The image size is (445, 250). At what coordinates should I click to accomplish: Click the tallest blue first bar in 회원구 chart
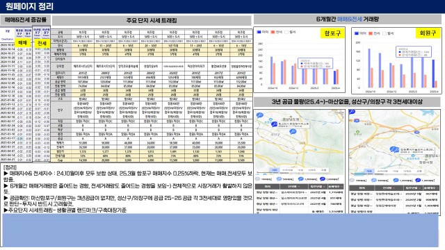(369, 68)
